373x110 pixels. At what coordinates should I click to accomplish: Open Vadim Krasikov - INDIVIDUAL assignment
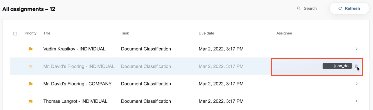pyautogui.click(x=74, y=49)
